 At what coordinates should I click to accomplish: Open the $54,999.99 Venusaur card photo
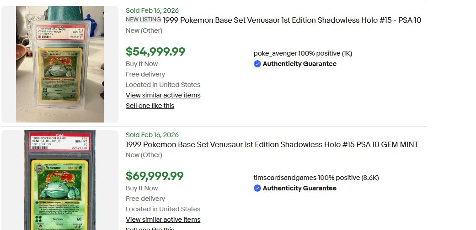point(60,64)
